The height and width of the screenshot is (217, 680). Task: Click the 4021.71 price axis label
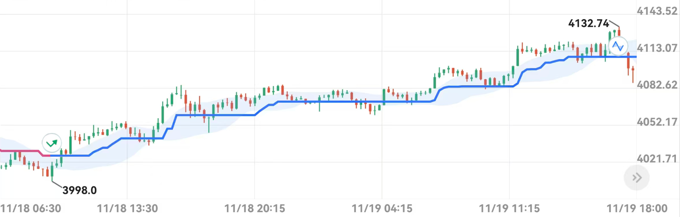[x=657, y=159]
